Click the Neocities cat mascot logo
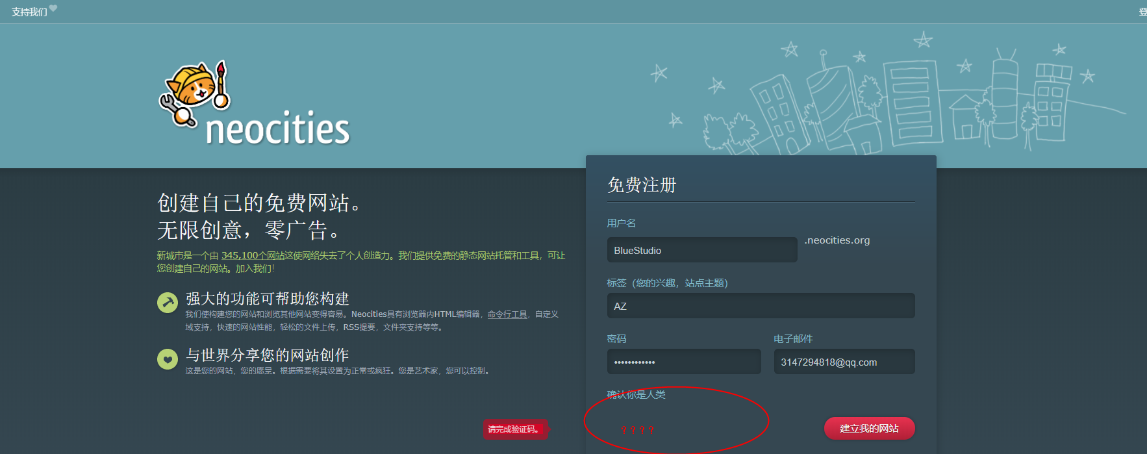 pyautogui.click(x=195, y=94)
